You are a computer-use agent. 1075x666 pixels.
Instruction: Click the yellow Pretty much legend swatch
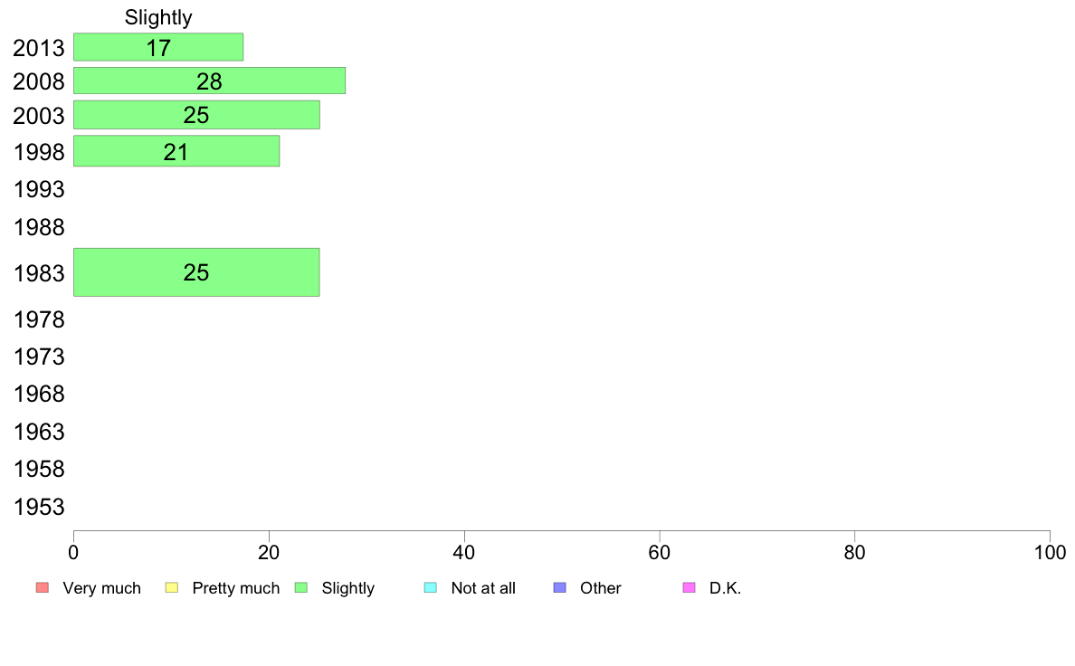(172, 588)
